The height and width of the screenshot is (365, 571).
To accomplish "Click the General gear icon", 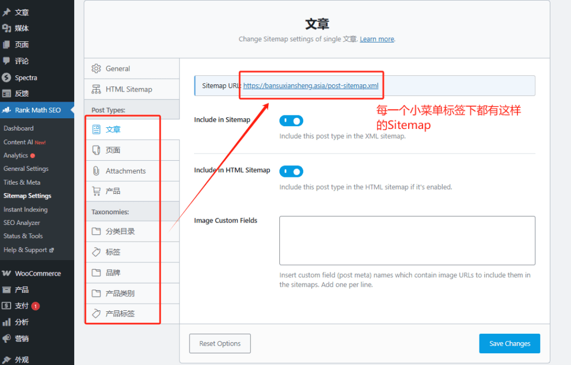I will (96, 69).
